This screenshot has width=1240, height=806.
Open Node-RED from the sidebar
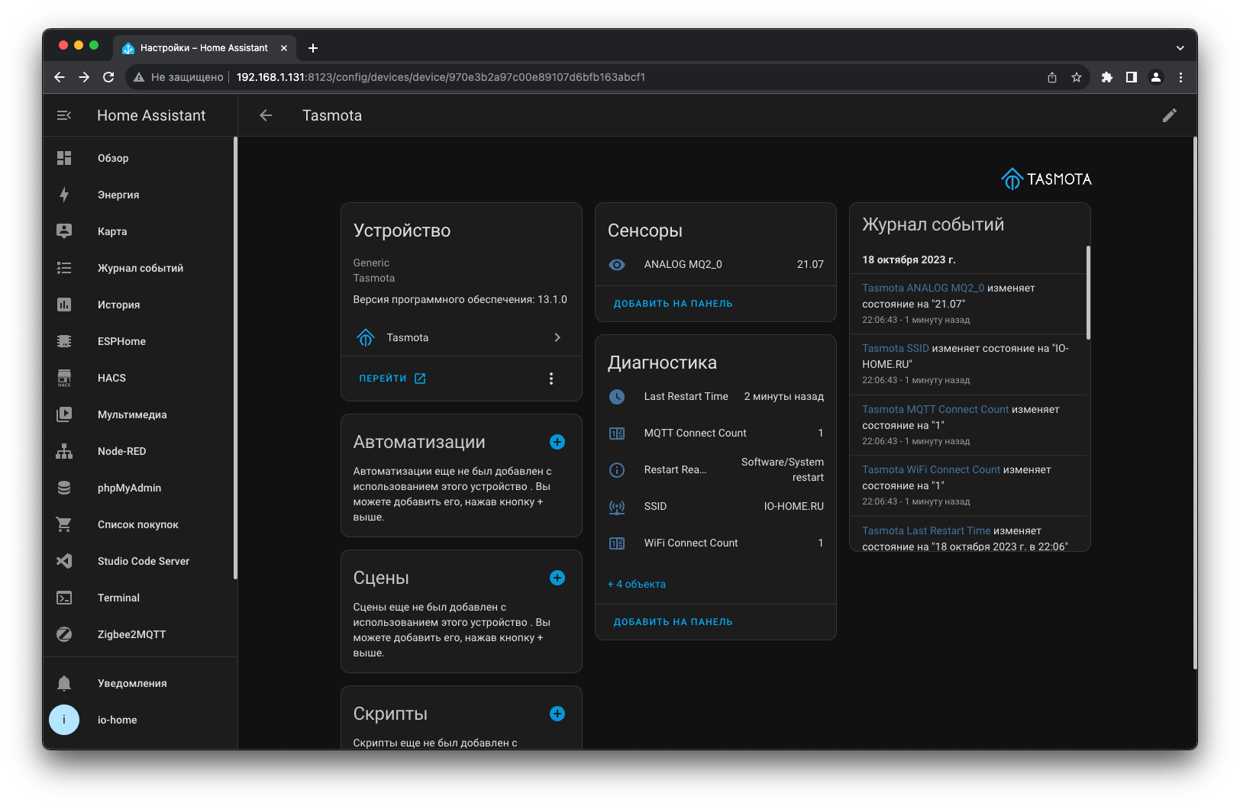[121, 451]
